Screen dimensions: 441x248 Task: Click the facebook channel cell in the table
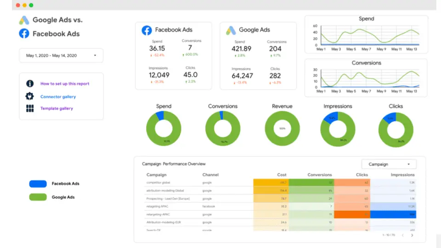[x=209, y=206]
